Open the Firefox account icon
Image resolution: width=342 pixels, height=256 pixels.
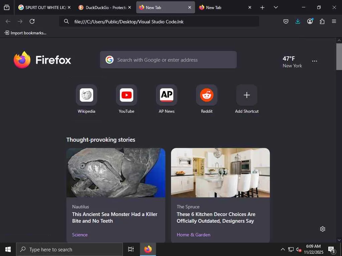point(310,21)
